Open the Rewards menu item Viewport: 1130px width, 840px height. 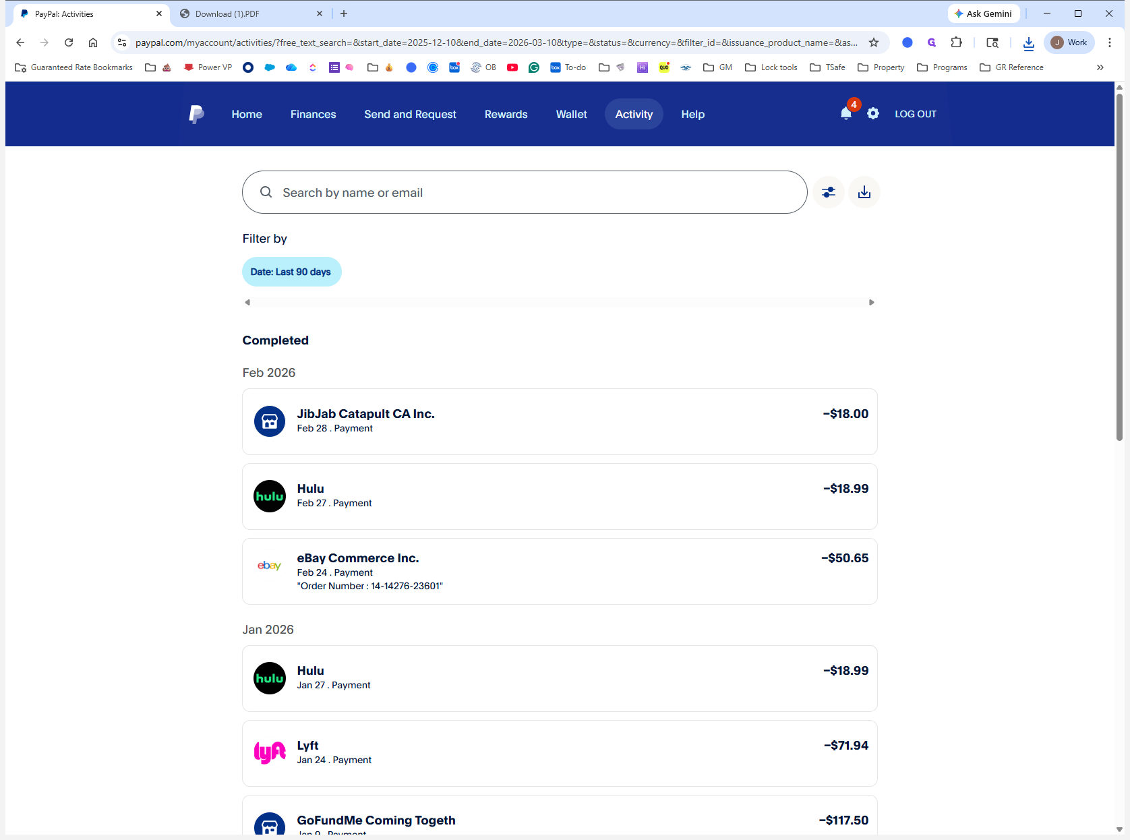click(x=506, y=114)
